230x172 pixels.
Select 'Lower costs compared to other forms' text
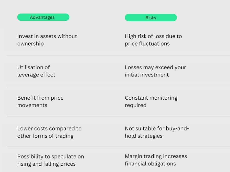click(49, 132)
